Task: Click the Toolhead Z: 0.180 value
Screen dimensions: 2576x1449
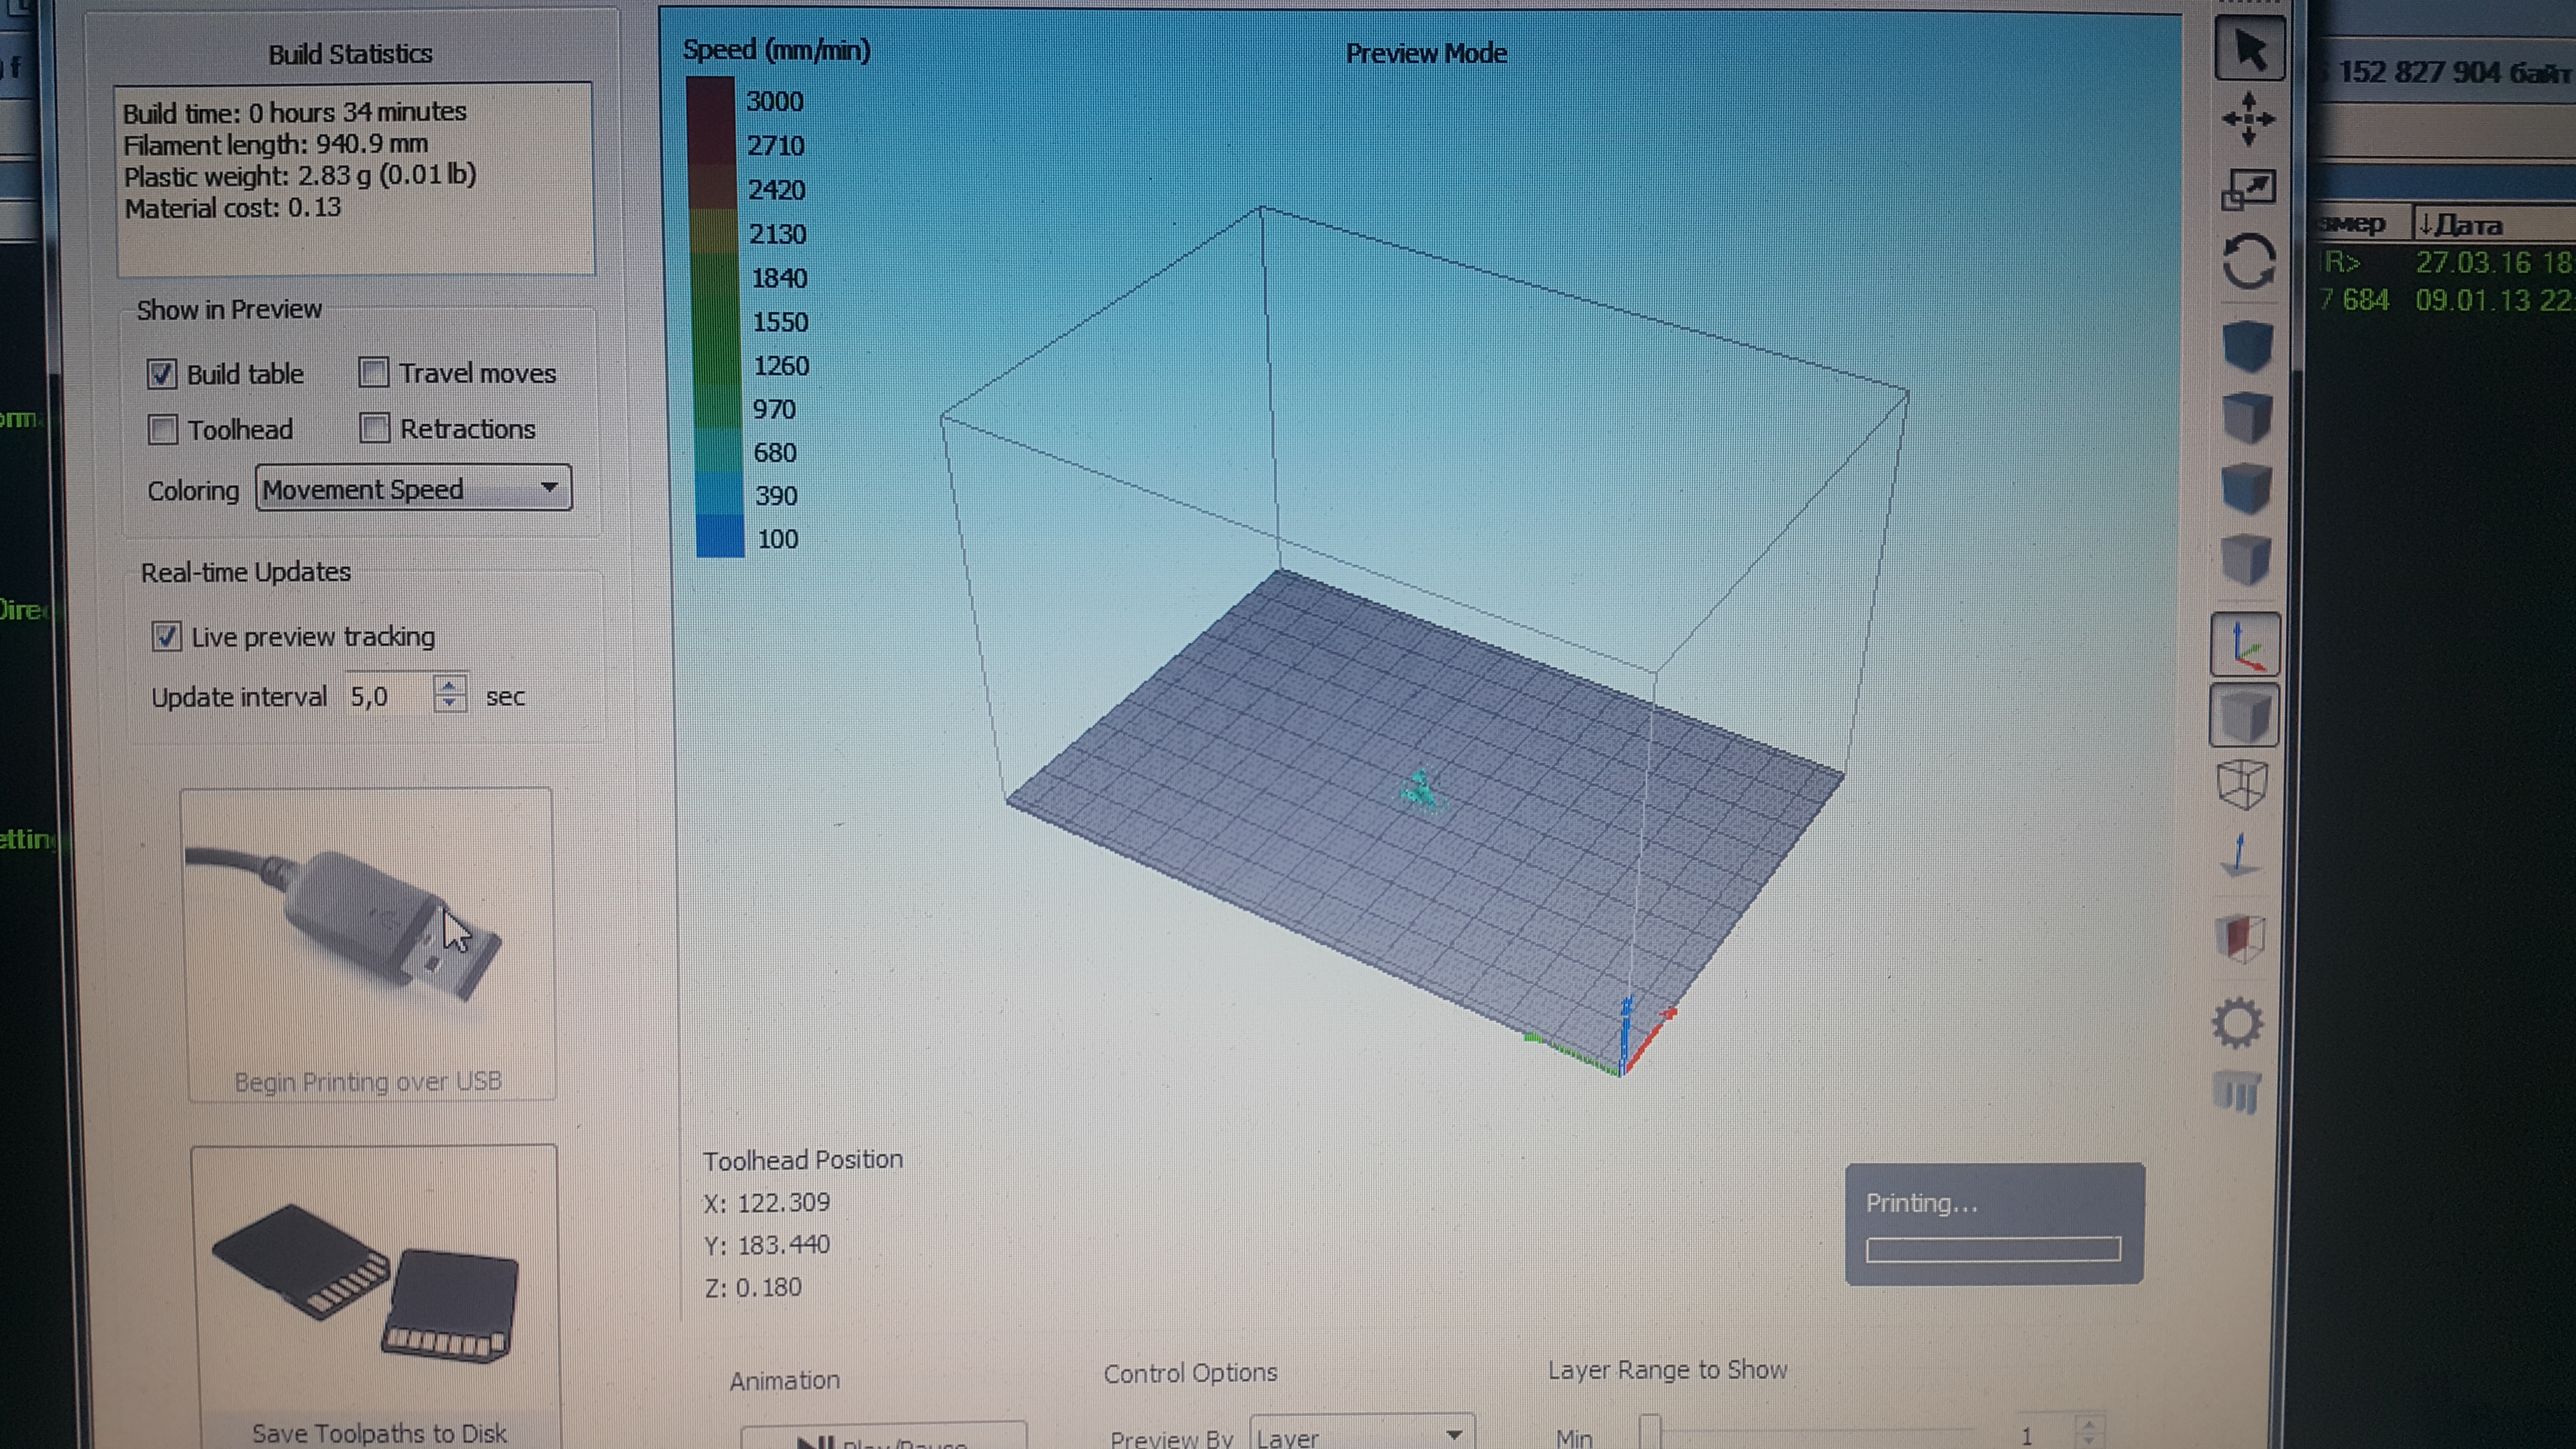Action: point(752,1287)
